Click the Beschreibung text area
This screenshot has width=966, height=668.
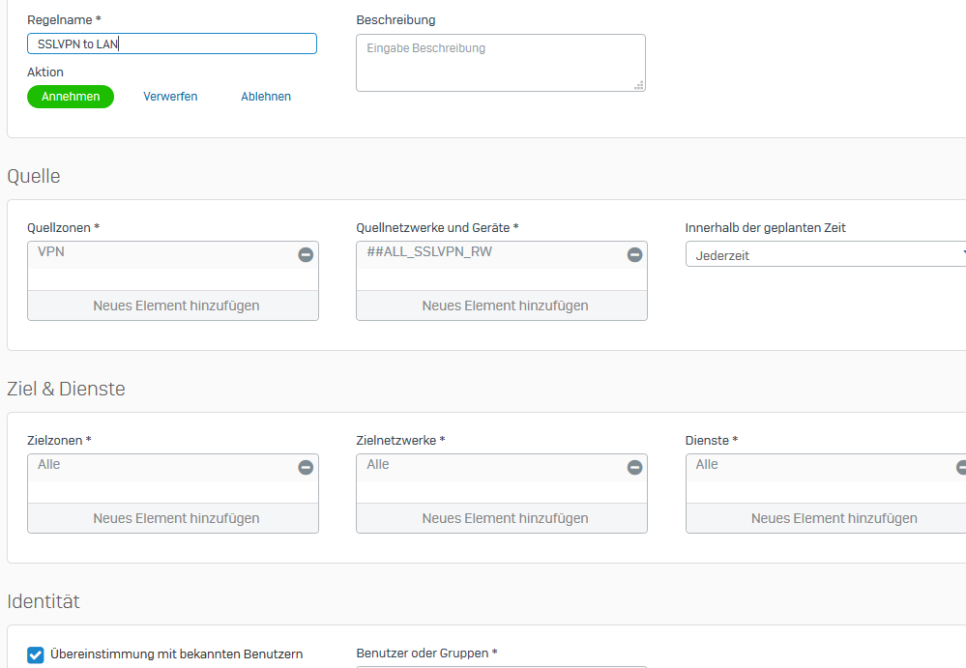pos(501,63)
